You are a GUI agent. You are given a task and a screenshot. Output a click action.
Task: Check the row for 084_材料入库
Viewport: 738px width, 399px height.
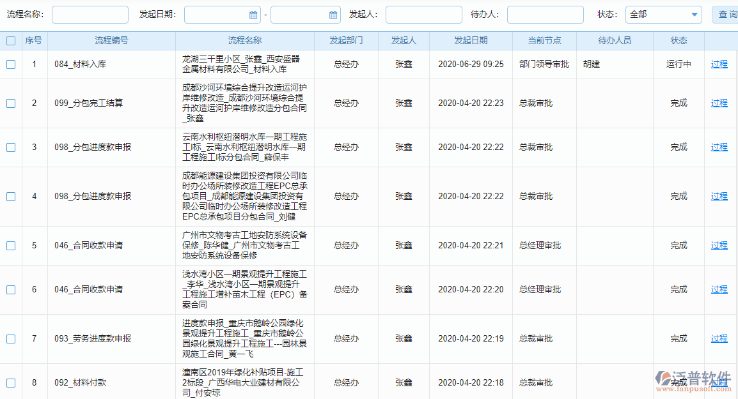click(x=11, y=64)
